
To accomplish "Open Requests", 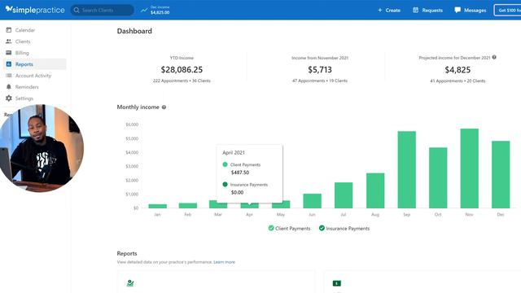I will point(427,11).
